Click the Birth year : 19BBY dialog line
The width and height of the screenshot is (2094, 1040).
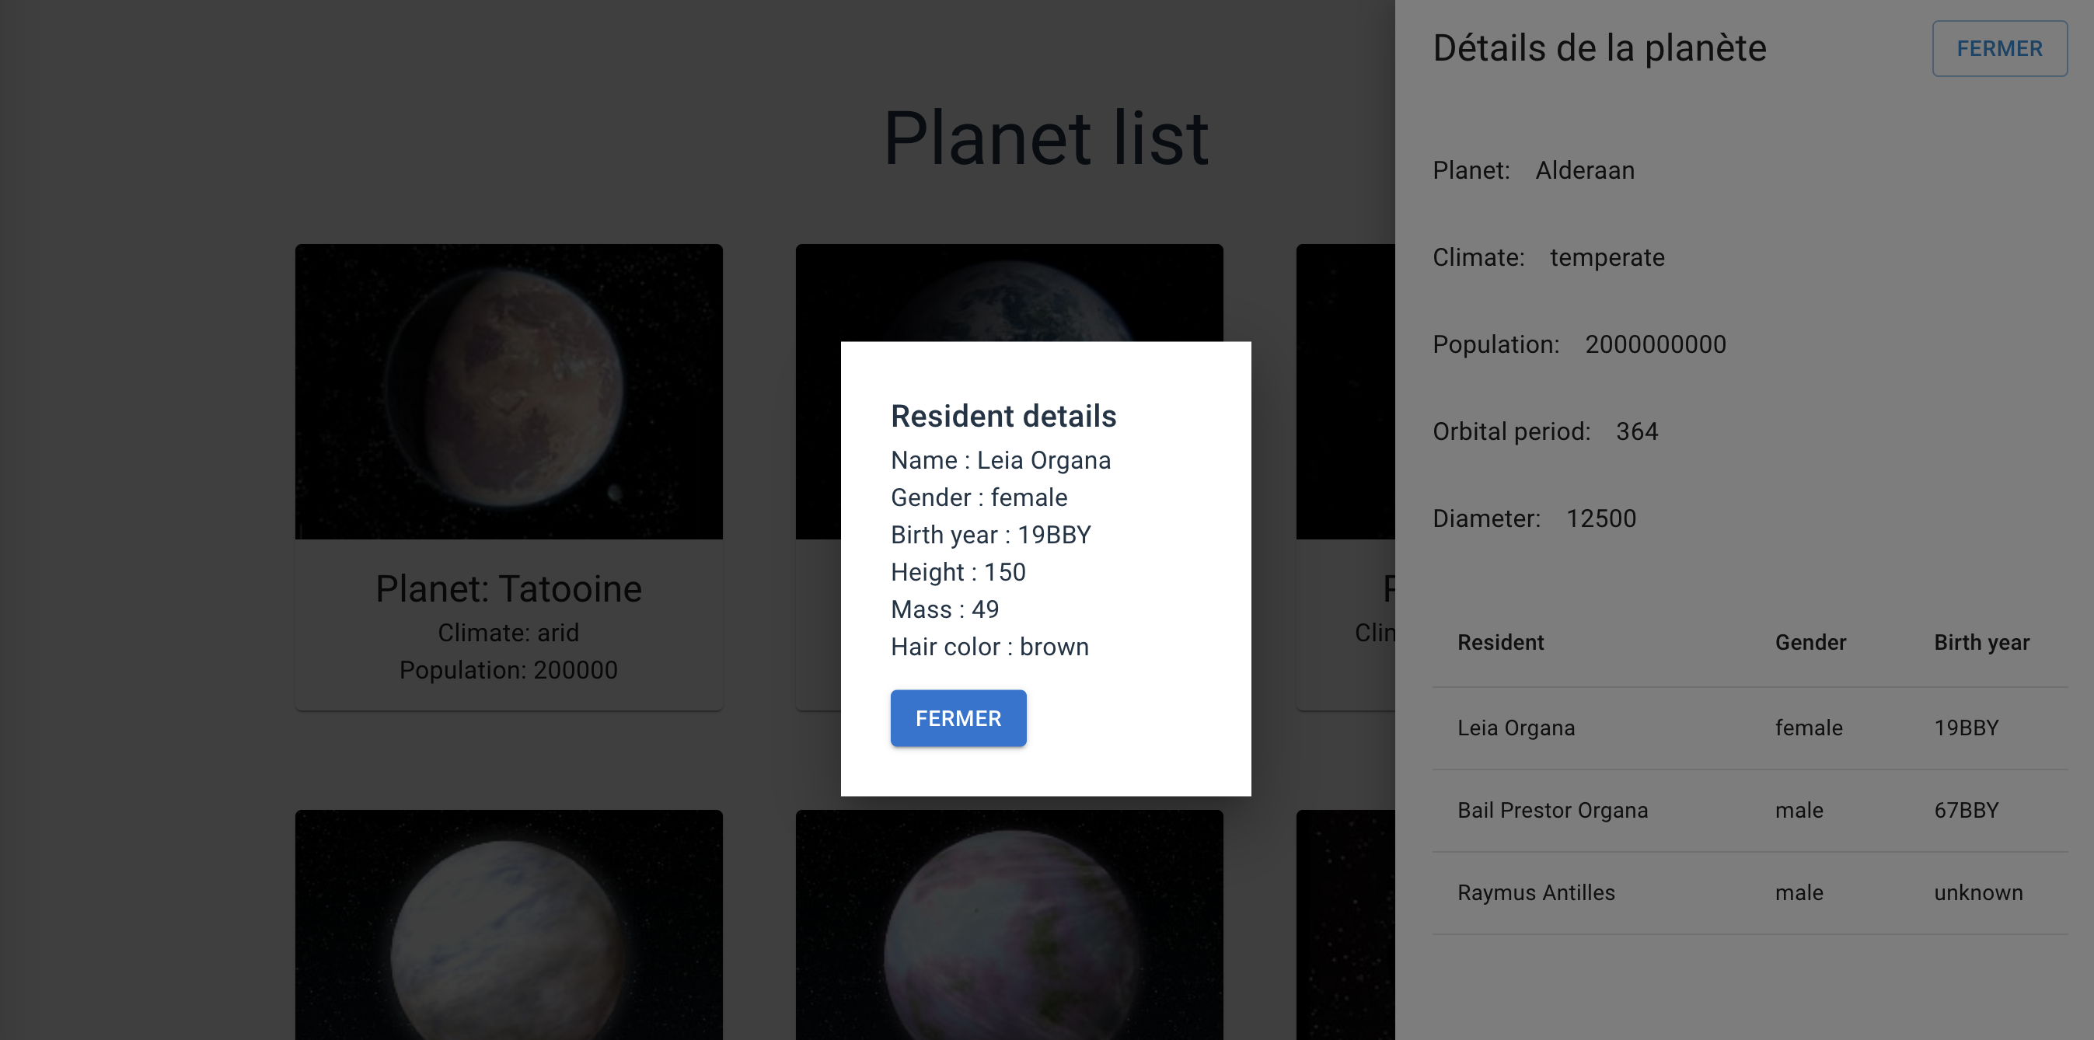pos(991,535)
